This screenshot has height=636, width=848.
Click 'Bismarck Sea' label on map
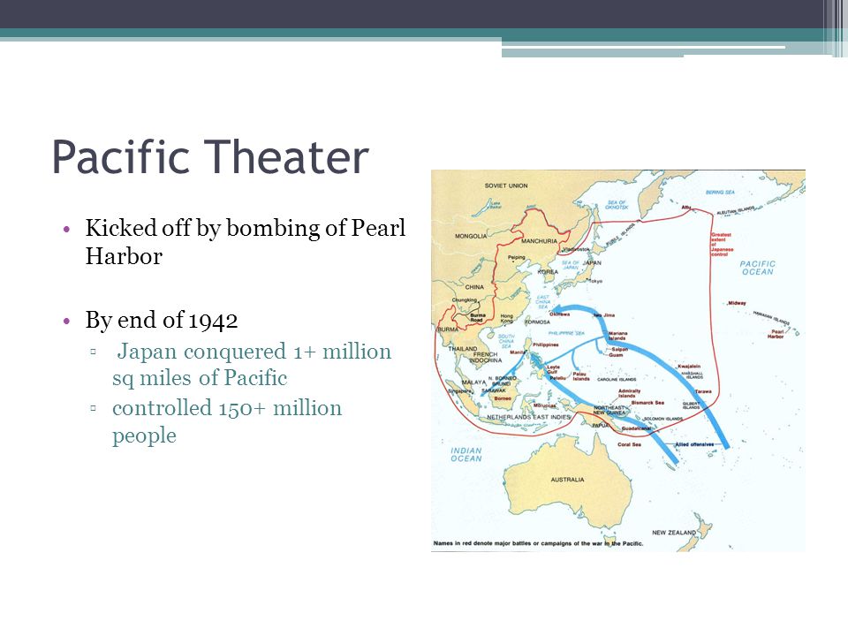647,403
